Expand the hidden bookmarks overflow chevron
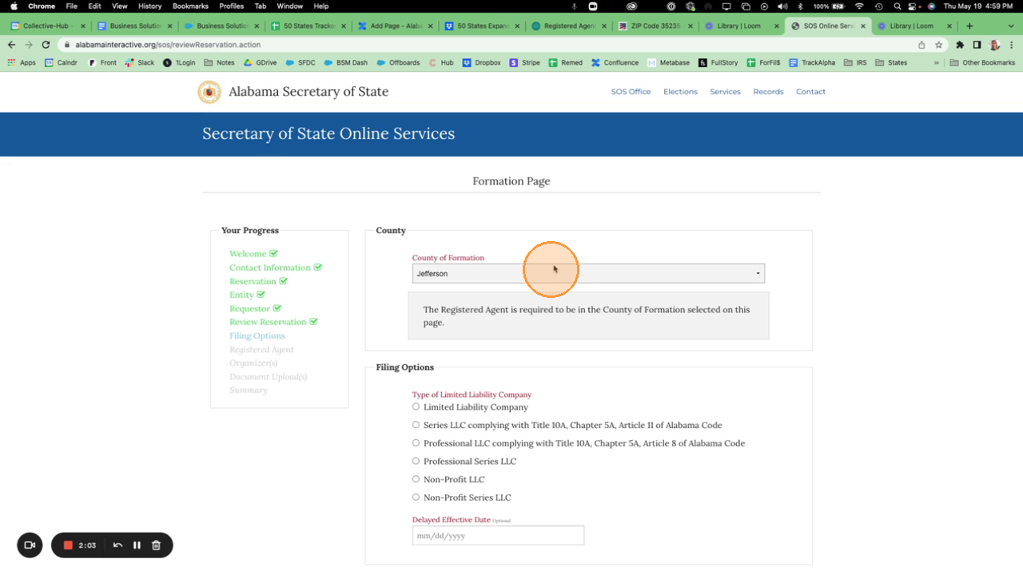 tap(936, 62)
